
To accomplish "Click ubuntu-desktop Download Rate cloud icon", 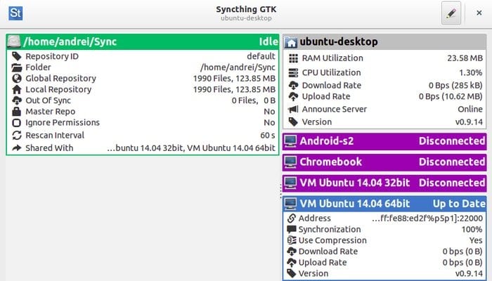I will [293, 85].
